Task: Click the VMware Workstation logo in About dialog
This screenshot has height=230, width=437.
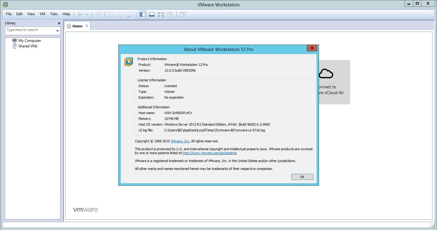Action: 129,62
